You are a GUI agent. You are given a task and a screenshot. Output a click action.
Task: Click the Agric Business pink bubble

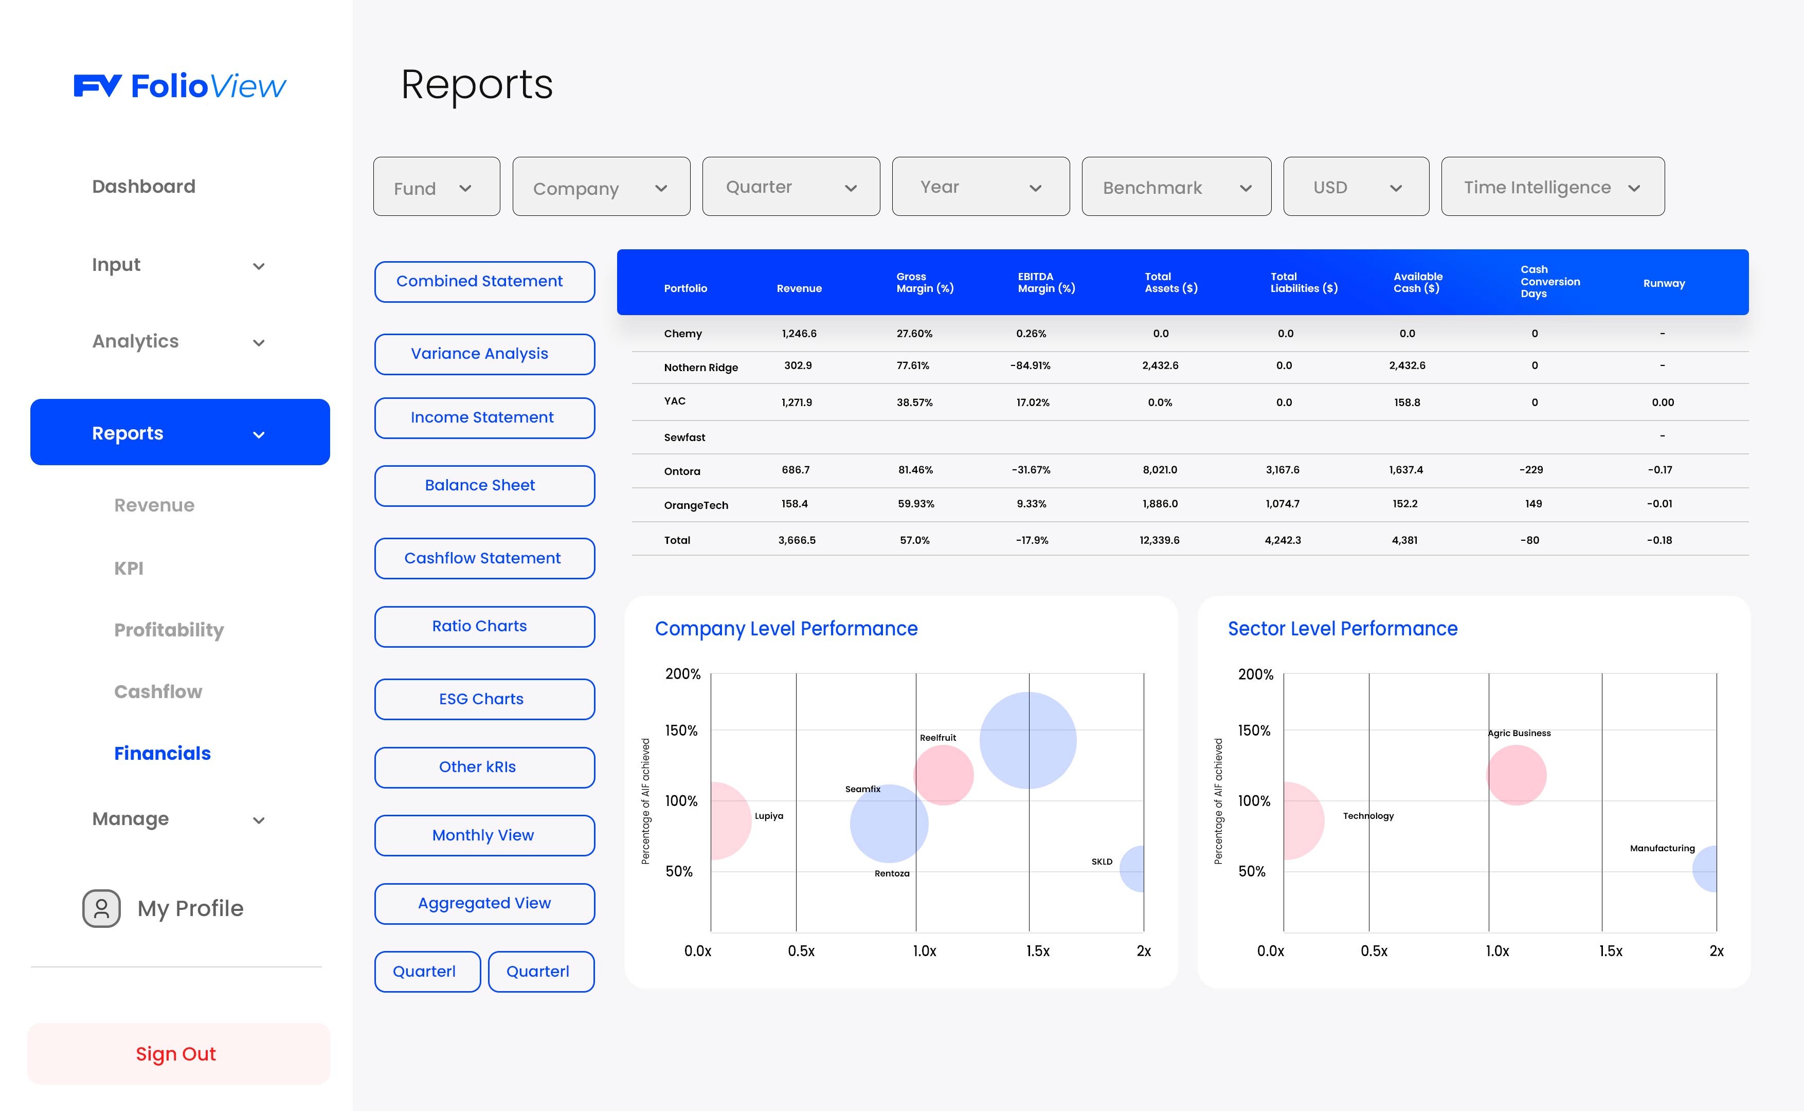click(1516, 775)
